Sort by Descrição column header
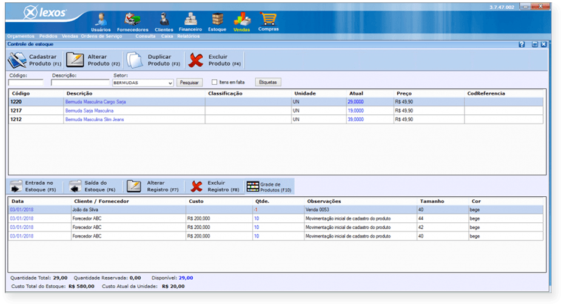The width and height of the screenshot is (564, 307). 79,93
